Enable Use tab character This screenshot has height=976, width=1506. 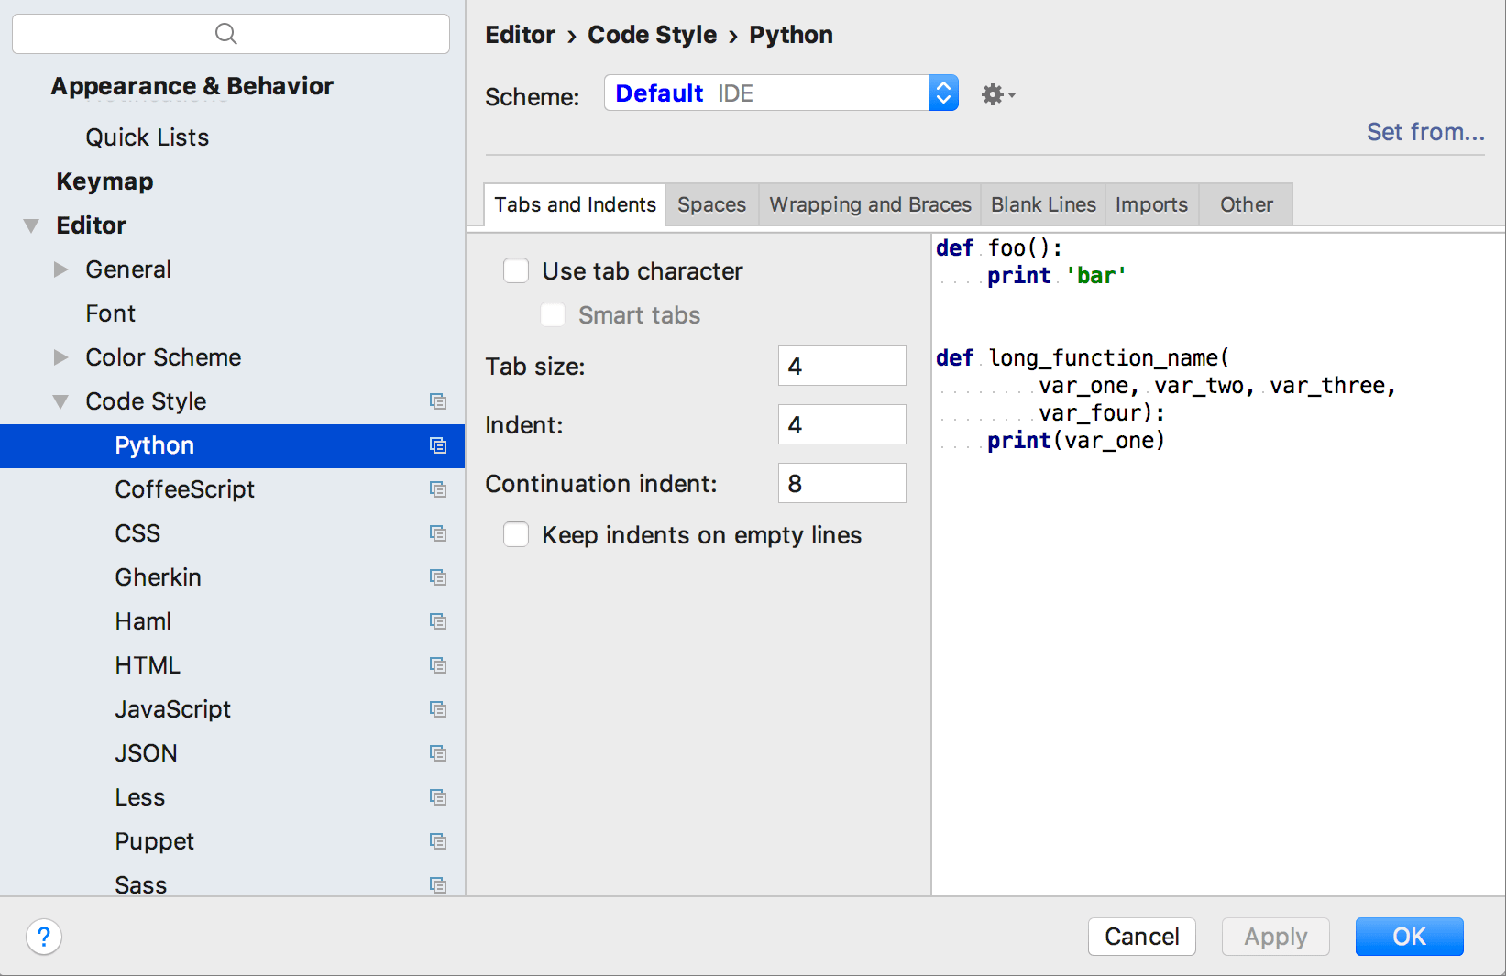pos(516,270)
